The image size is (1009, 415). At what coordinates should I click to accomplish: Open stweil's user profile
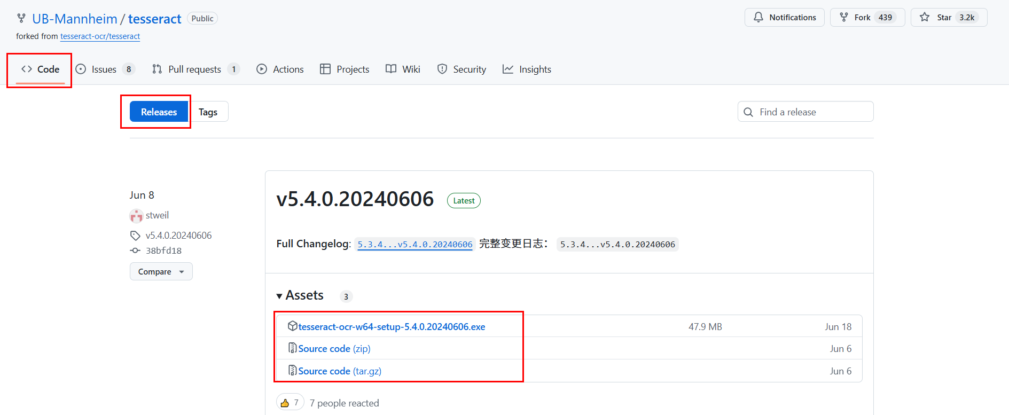(157, 215)
